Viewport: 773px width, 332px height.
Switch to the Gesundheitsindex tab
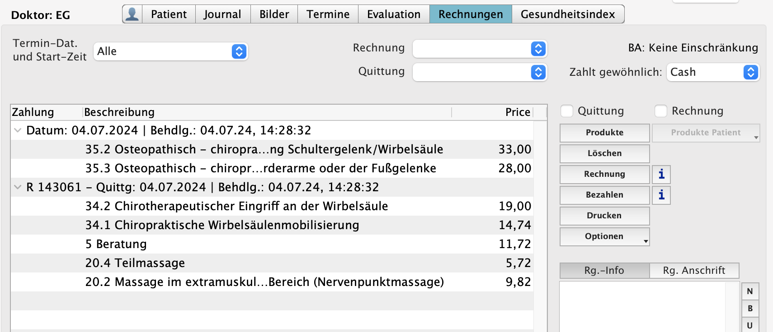click(x=568, y=14)
